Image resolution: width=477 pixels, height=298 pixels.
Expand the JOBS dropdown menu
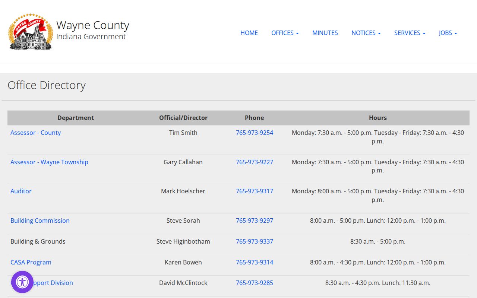coord(448,33)
